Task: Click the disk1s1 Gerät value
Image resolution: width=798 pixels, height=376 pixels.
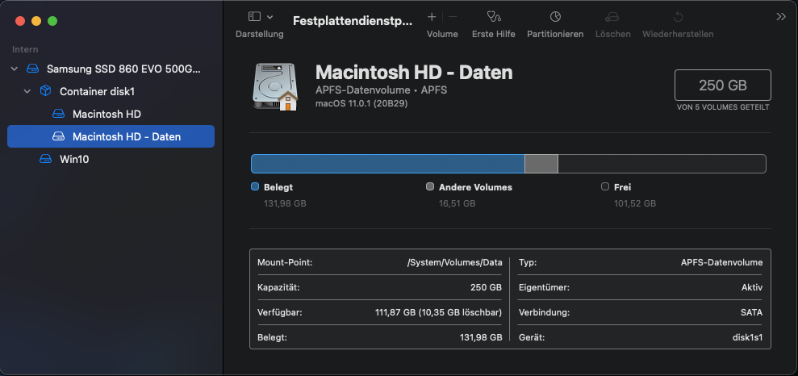Action: [x=746, y=336]
